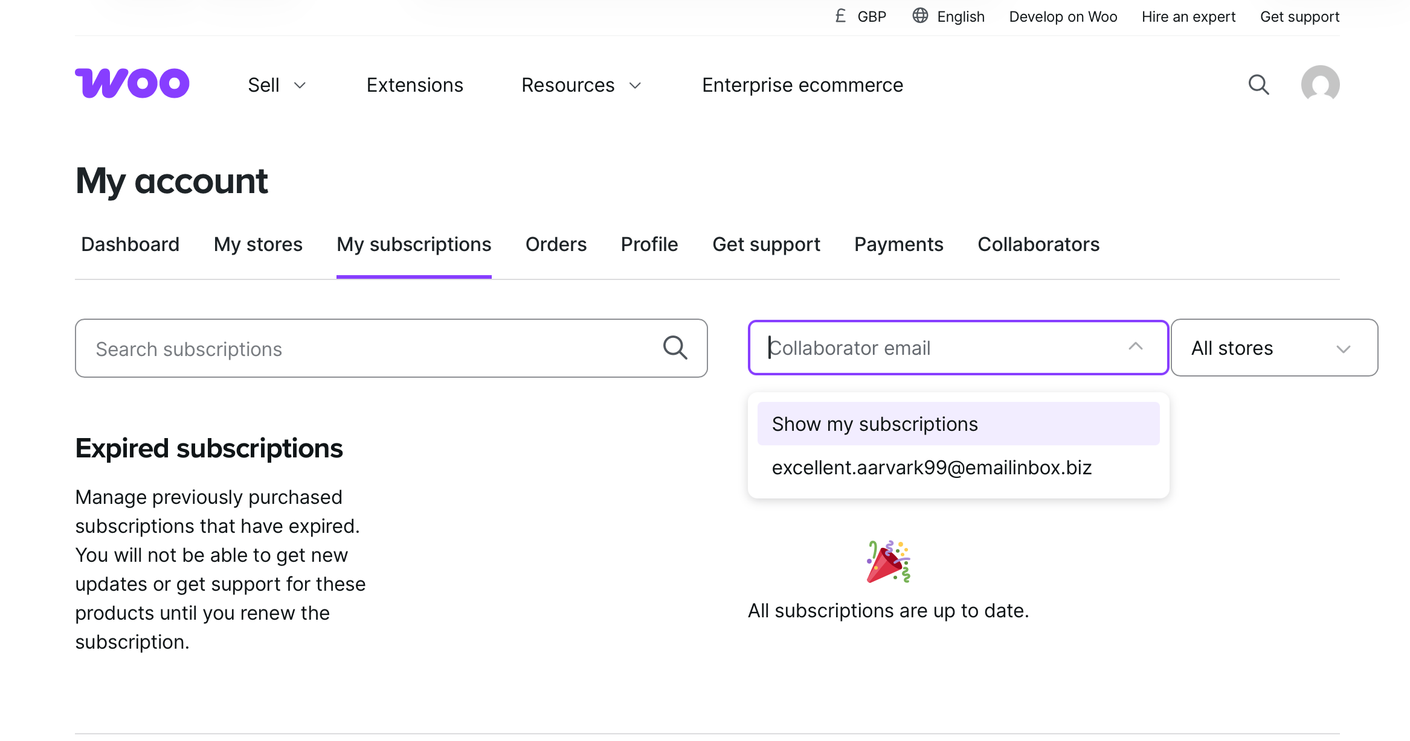
Task: Click the globe English language selector
Action: [948, 16]
